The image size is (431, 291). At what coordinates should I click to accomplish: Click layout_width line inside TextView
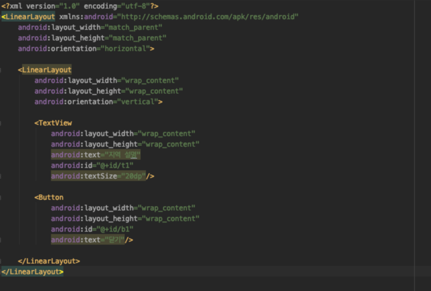(x=123, y=134)
